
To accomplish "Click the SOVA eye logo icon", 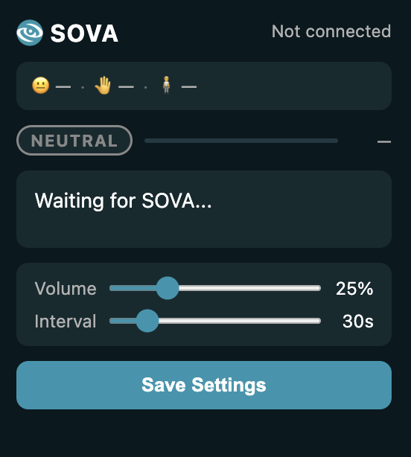I will tap(30, 33).
